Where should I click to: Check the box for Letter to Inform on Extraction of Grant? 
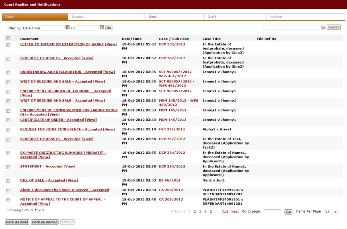tap(8, 45)
